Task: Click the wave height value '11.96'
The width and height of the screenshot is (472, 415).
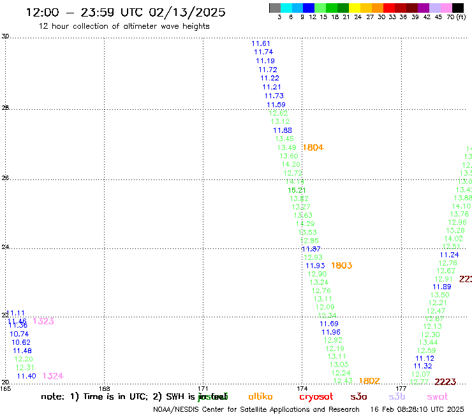Action: click(x=331, y=332)
